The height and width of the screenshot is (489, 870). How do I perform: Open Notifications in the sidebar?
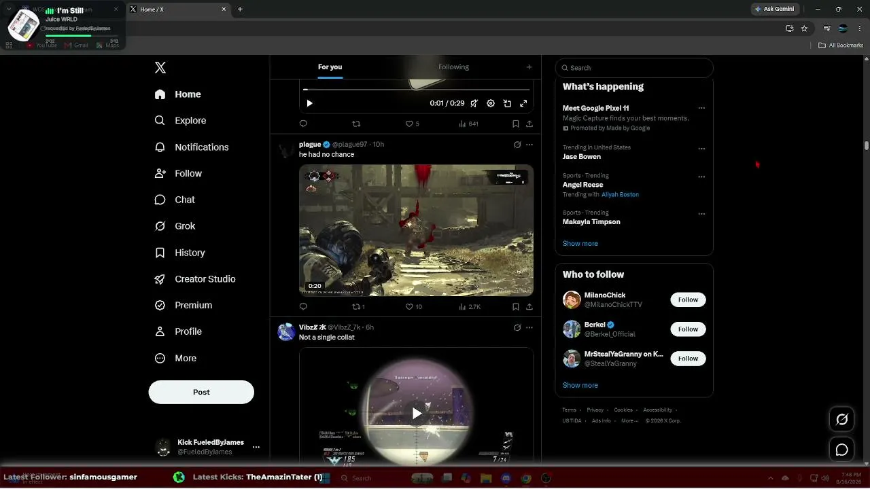[192, 147]
